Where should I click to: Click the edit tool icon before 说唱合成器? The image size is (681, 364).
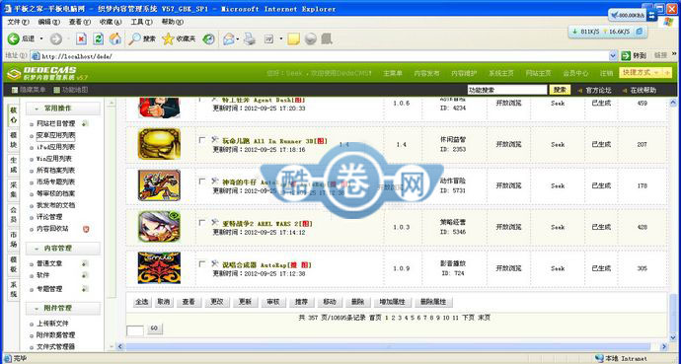click(214, 263)
